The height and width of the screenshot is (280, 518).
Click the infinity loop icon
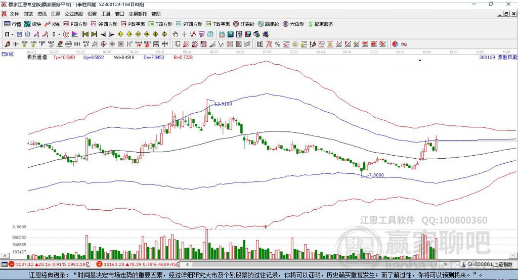(404, 44)
